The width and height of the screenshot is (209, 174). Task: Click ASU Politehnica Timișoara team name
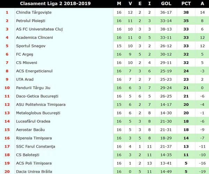pos(41,104)
